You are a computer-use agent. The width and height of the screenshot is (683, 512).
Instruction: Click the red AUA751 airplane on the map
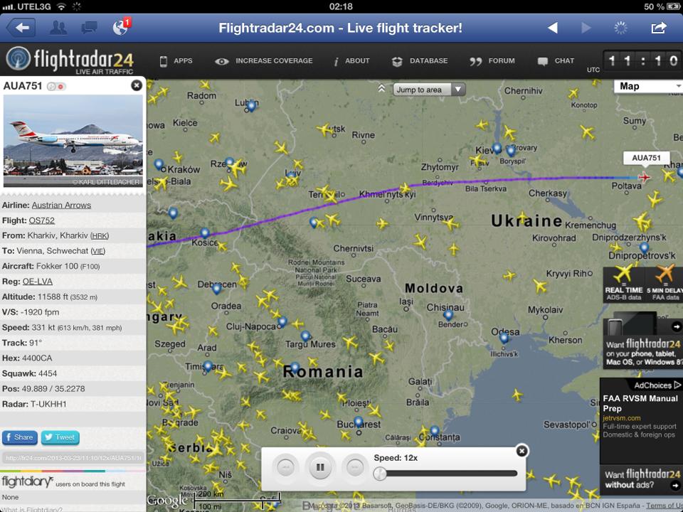(644, 177)
